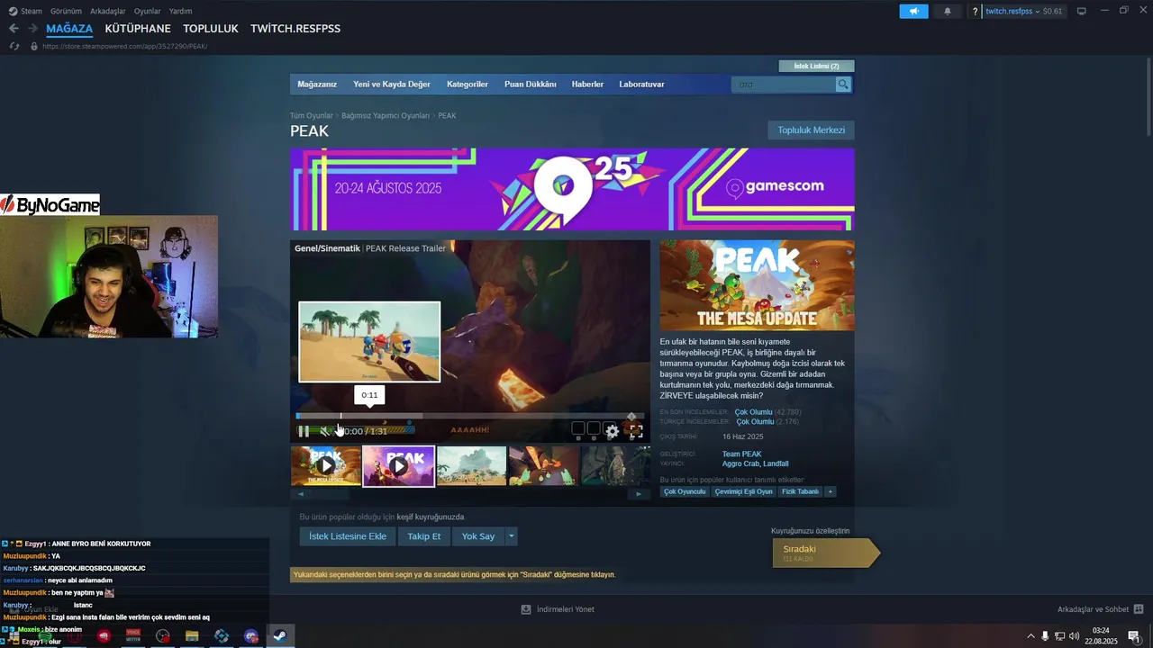Open the question mark help icon
Image resolution: width=1153 pixels, height=648 pixels.
(975, 11)
